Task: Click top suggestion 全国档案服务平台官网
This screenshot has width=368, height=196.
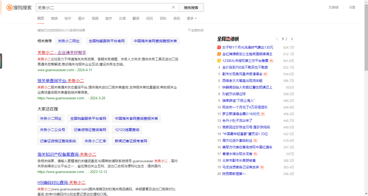Action: (x=107, y=41)
